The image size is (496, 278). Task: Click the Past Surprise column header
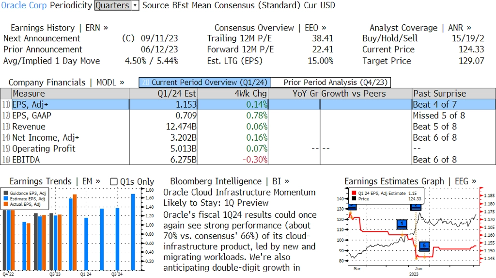tap(454, 94)
